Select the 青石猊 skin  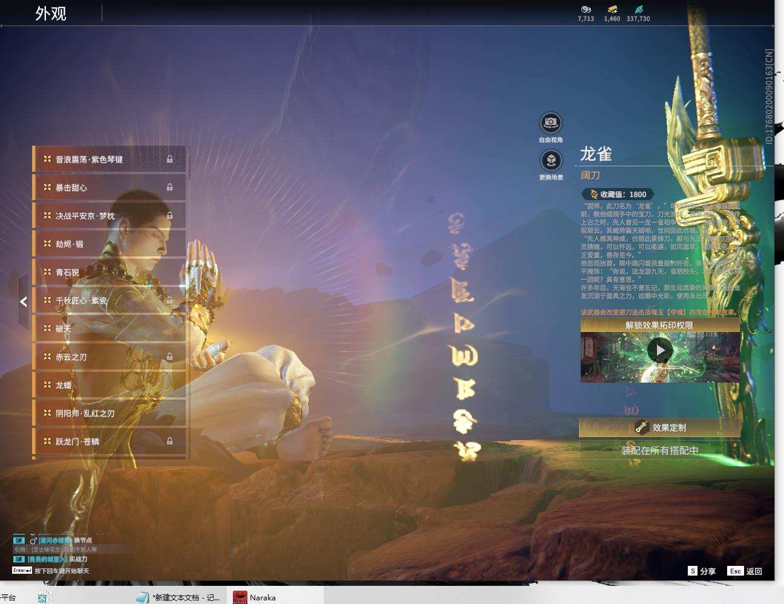tap(109, 272)
